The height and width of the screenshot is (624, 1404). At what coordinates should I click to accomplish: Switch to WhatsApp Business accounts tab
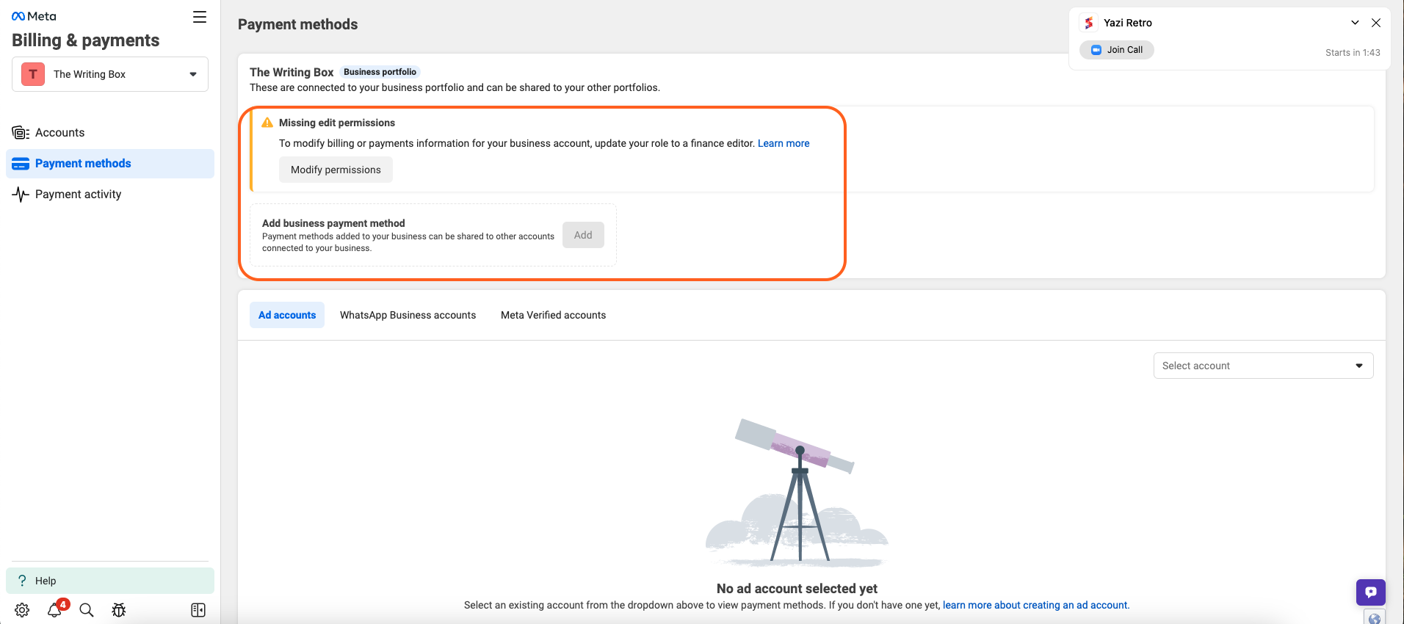tap(408, 315)
